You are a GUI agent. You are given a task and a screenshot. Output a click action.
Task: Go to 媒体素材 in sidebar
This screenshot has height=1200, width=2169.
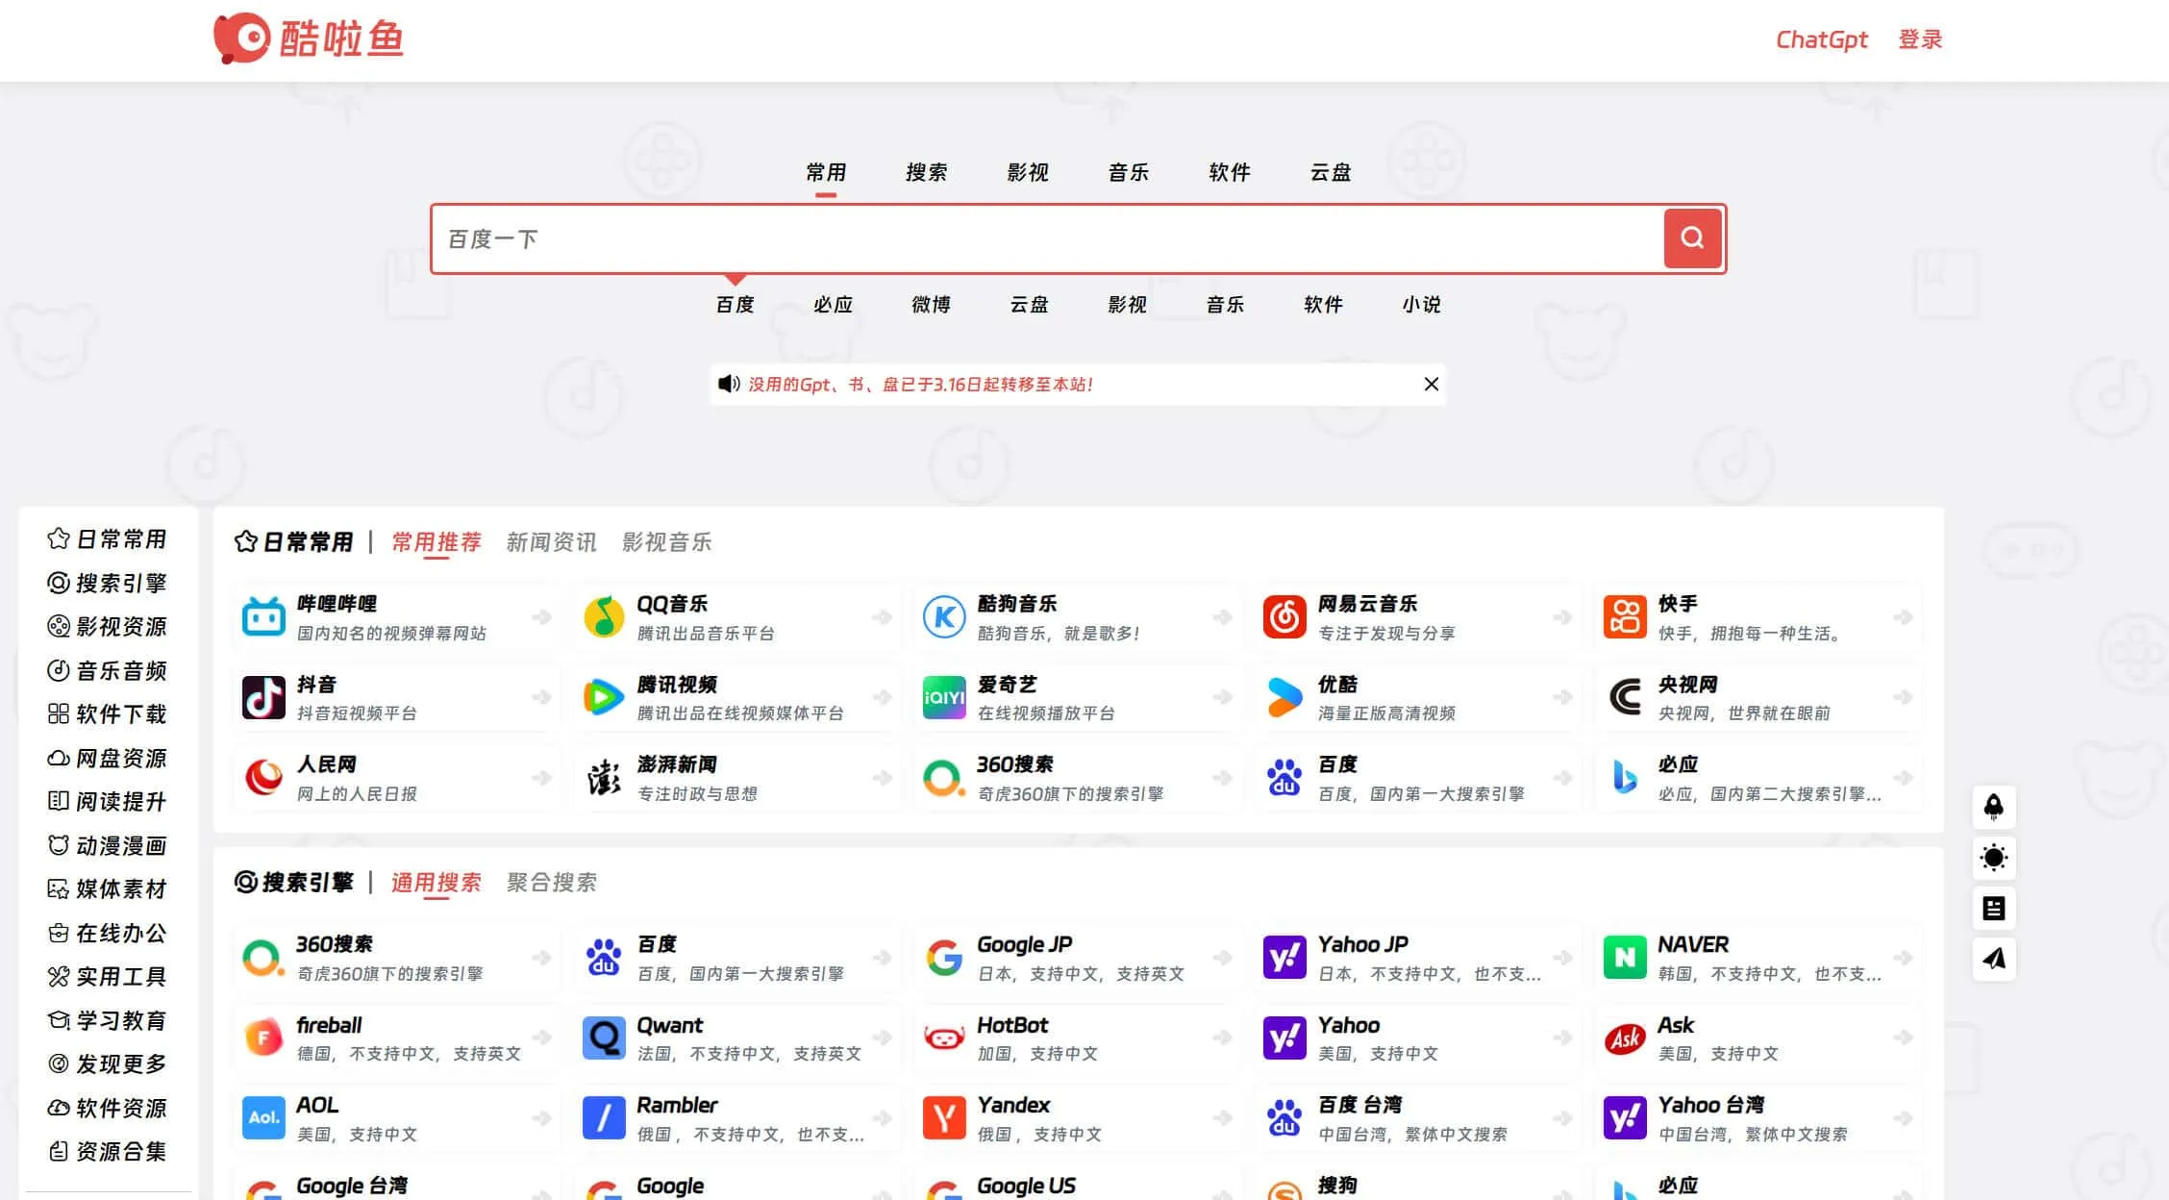(107, 888)
